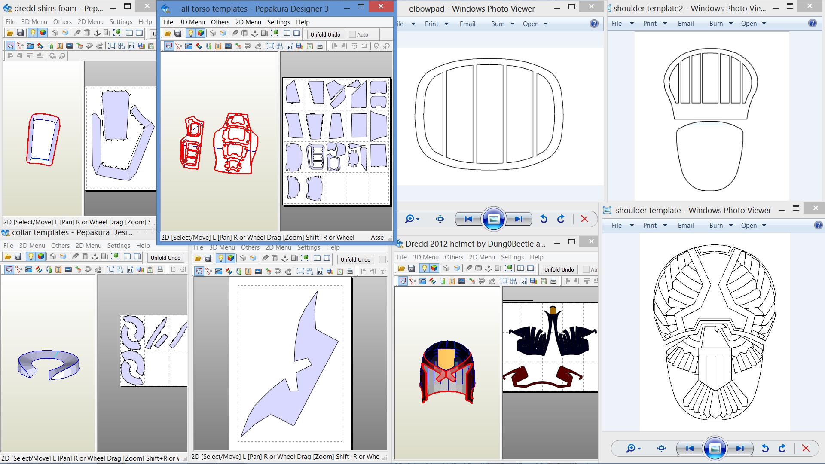Click Email in elbowpad Photo Viewer

click(467, 24)
